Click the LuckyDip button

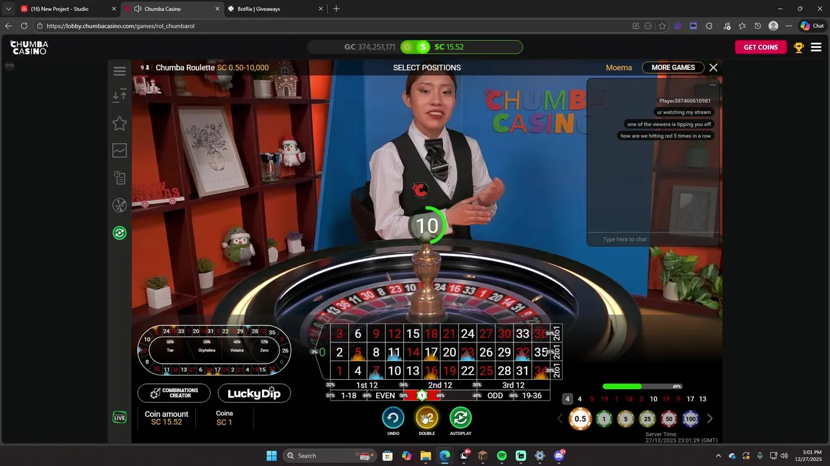(x=254, y=393)
